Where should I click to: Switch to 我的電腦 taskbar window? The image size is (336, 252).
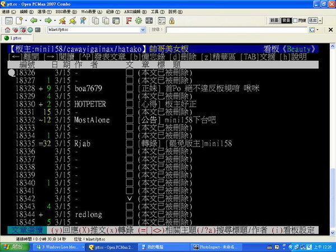164,248
